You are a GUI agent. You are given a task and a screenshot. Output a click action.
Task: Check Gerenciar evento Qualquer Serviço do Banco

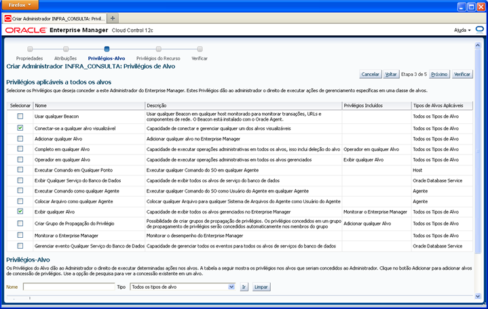pos(20,246)
